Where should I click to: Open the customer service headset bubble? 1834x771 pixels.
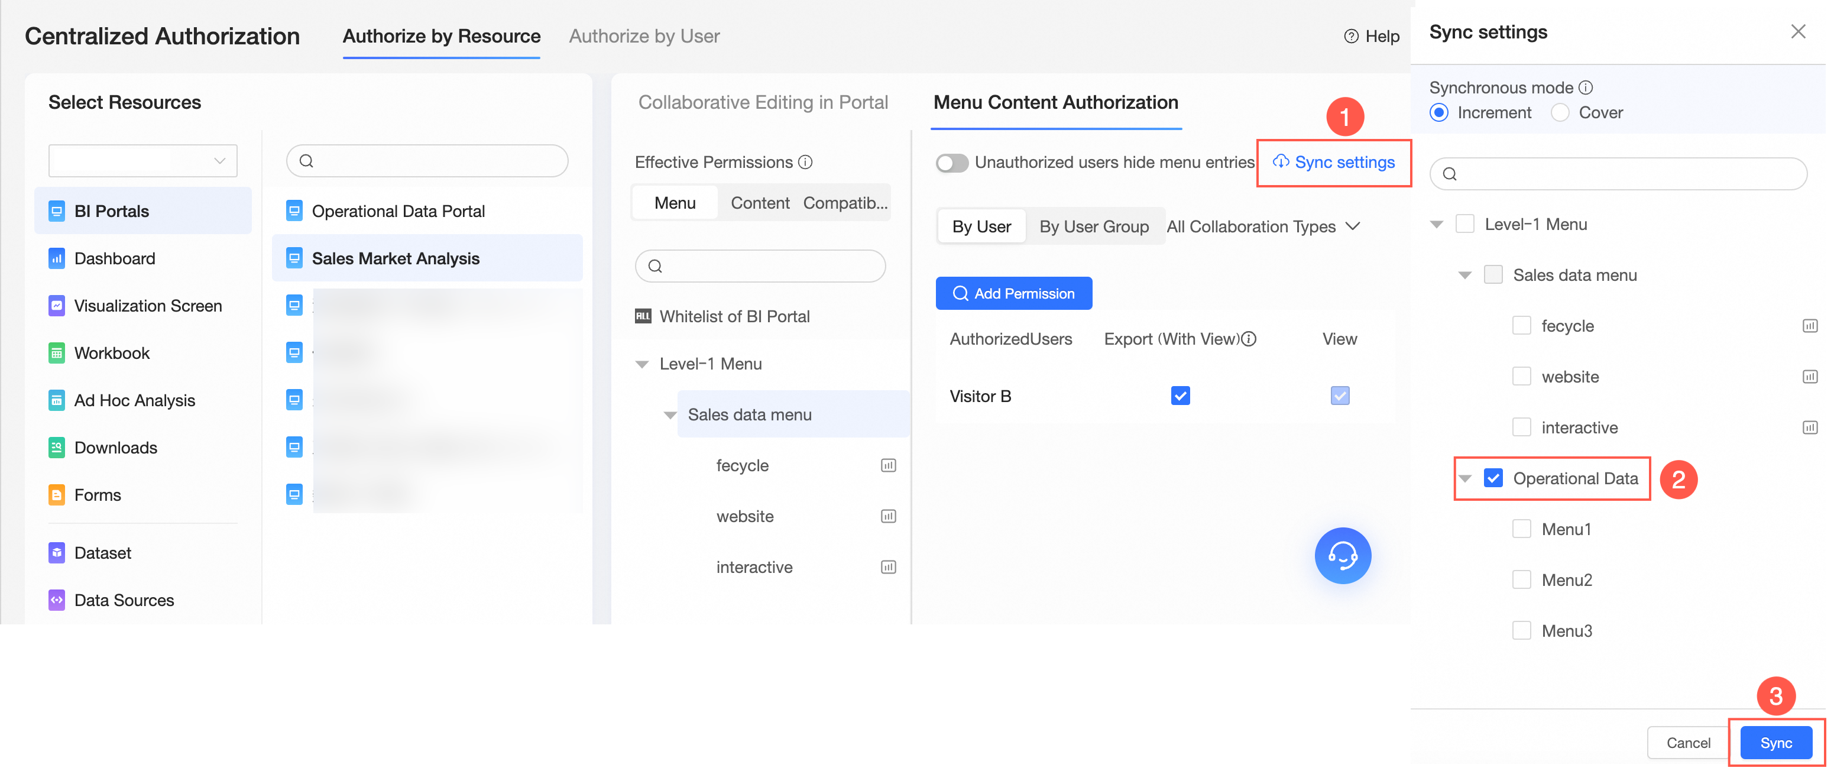[1342, 555]
